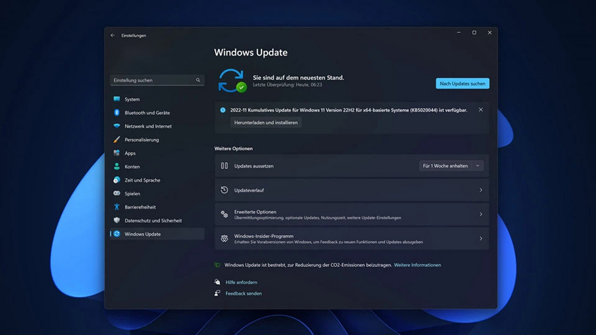This screenshot has height=335, width=596.
Task: Open Datenschutz und Sicherheit label
Action: pyautogui.click(x=153, y=220)
